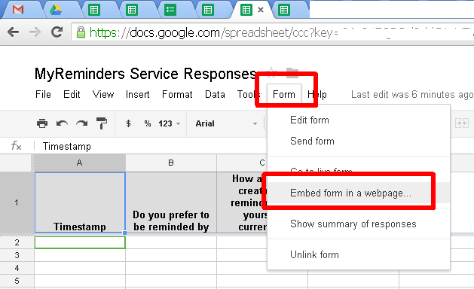Image resolution: width=474 pixels, height=289 pixels.
Task: Select row 5 header
Action: [17, 281]
